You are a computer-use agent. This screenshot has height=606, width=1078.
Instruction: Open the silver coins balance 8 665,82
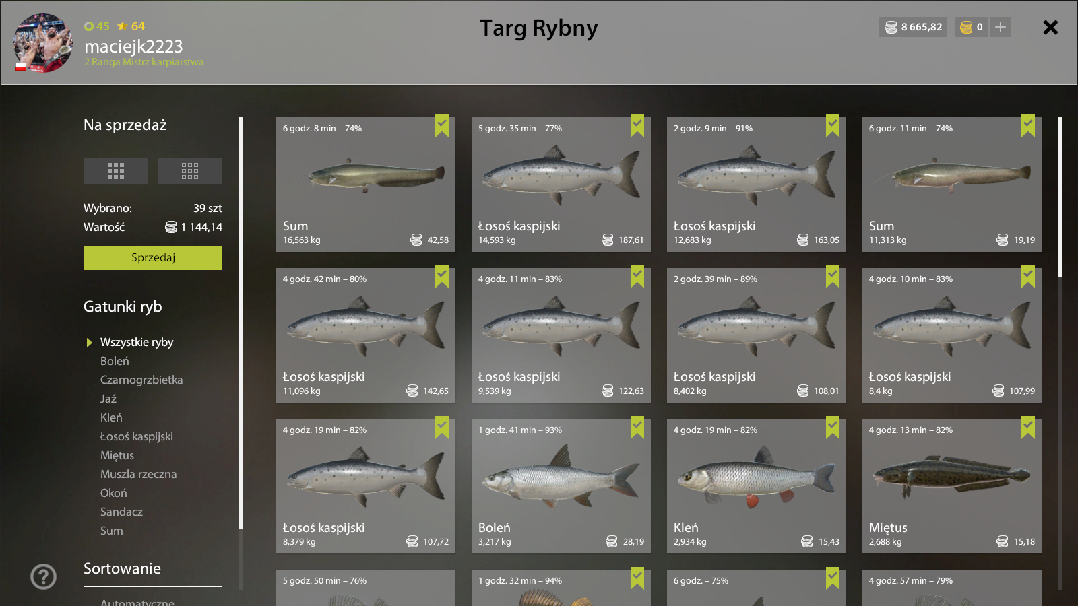click(913, 27)
